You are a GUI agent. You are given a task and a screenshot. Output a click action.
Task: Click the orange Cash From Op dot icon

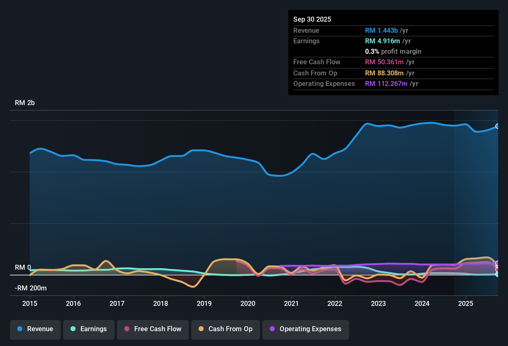[201, 329]
